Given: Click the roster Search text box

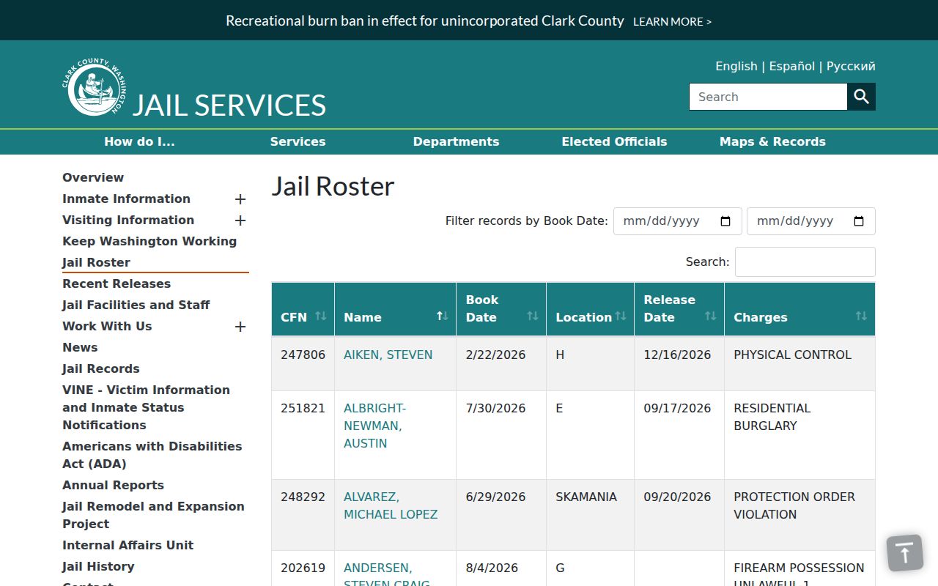Looking at the screenshot, I should (805, 262).
